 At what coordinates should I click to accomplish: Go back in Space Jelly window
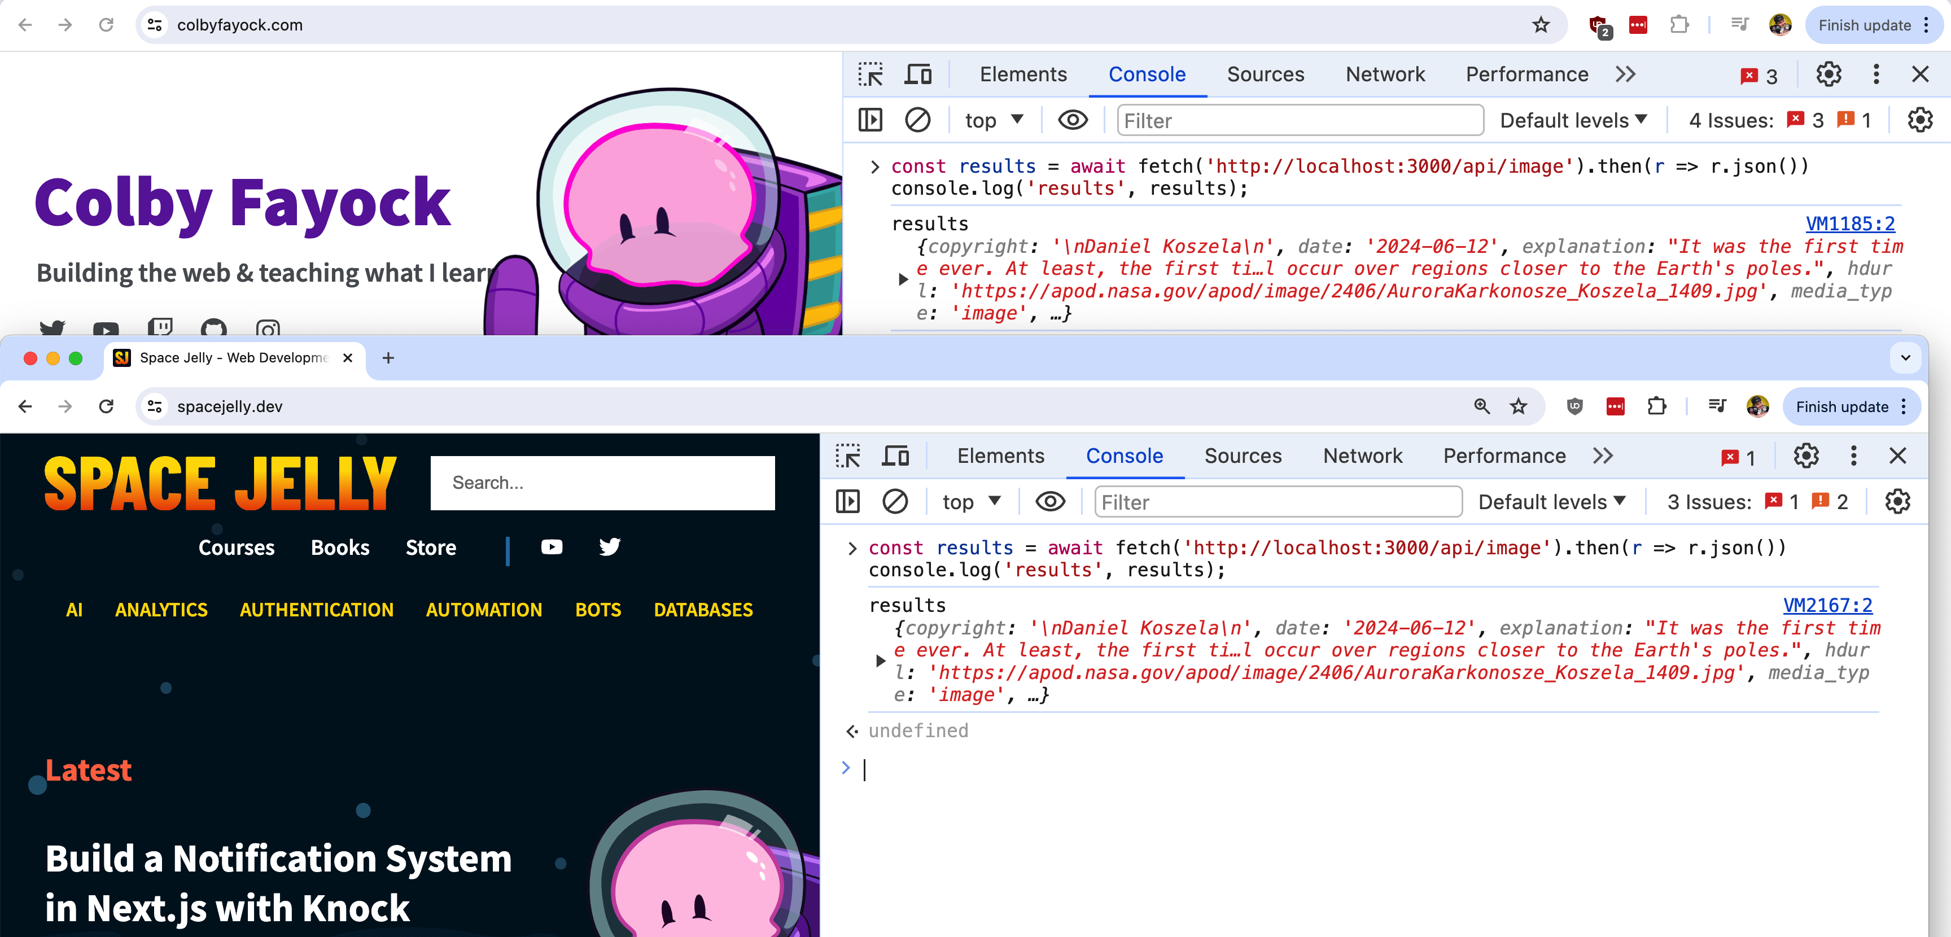25,407
